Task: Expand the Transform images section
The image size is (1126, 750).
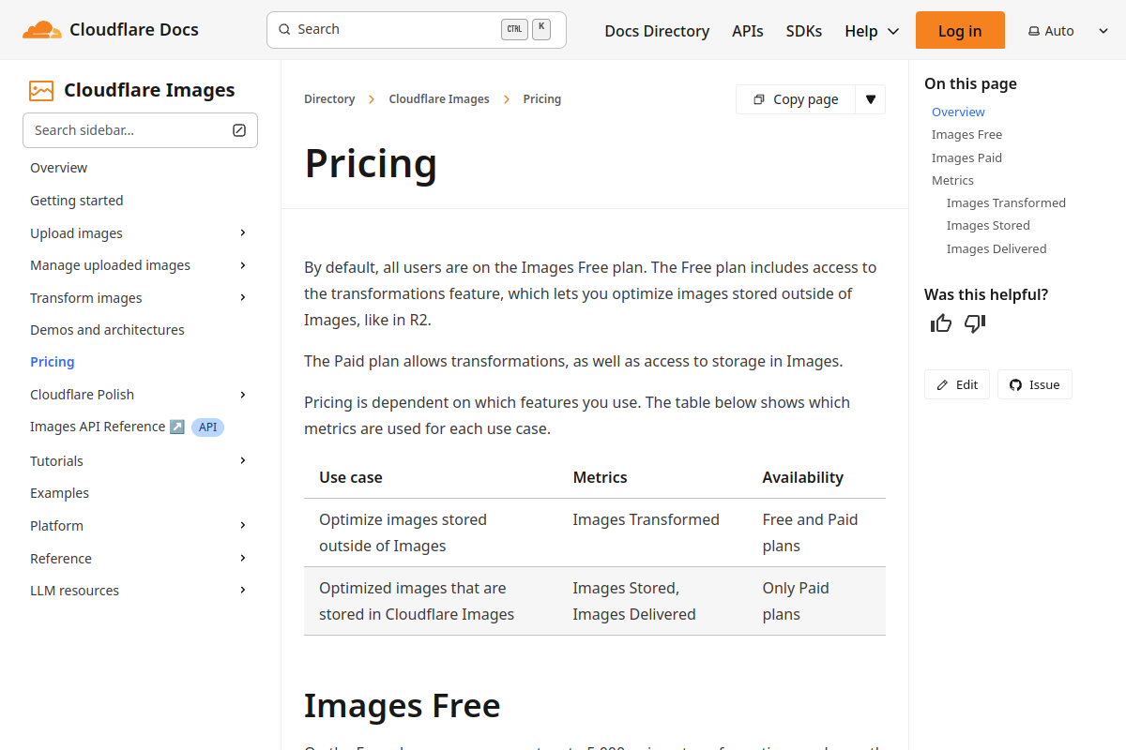Action: coord(243,297)
